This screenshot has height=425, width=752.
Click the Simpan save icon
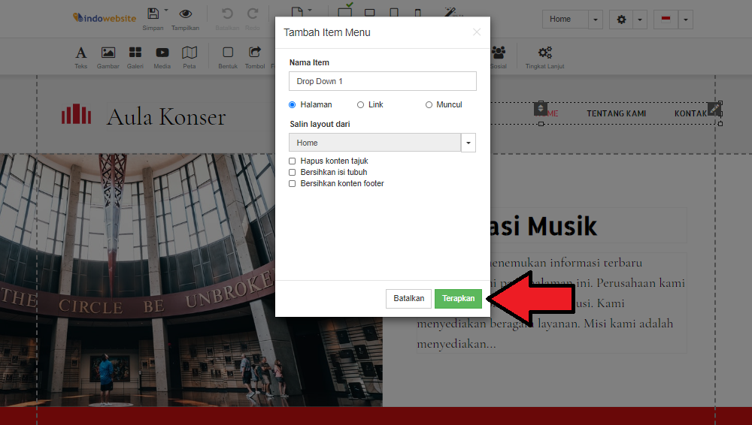[x=153, y=14]
